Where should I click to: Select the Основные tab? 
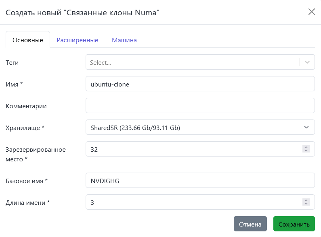click(x=28, y=40)
